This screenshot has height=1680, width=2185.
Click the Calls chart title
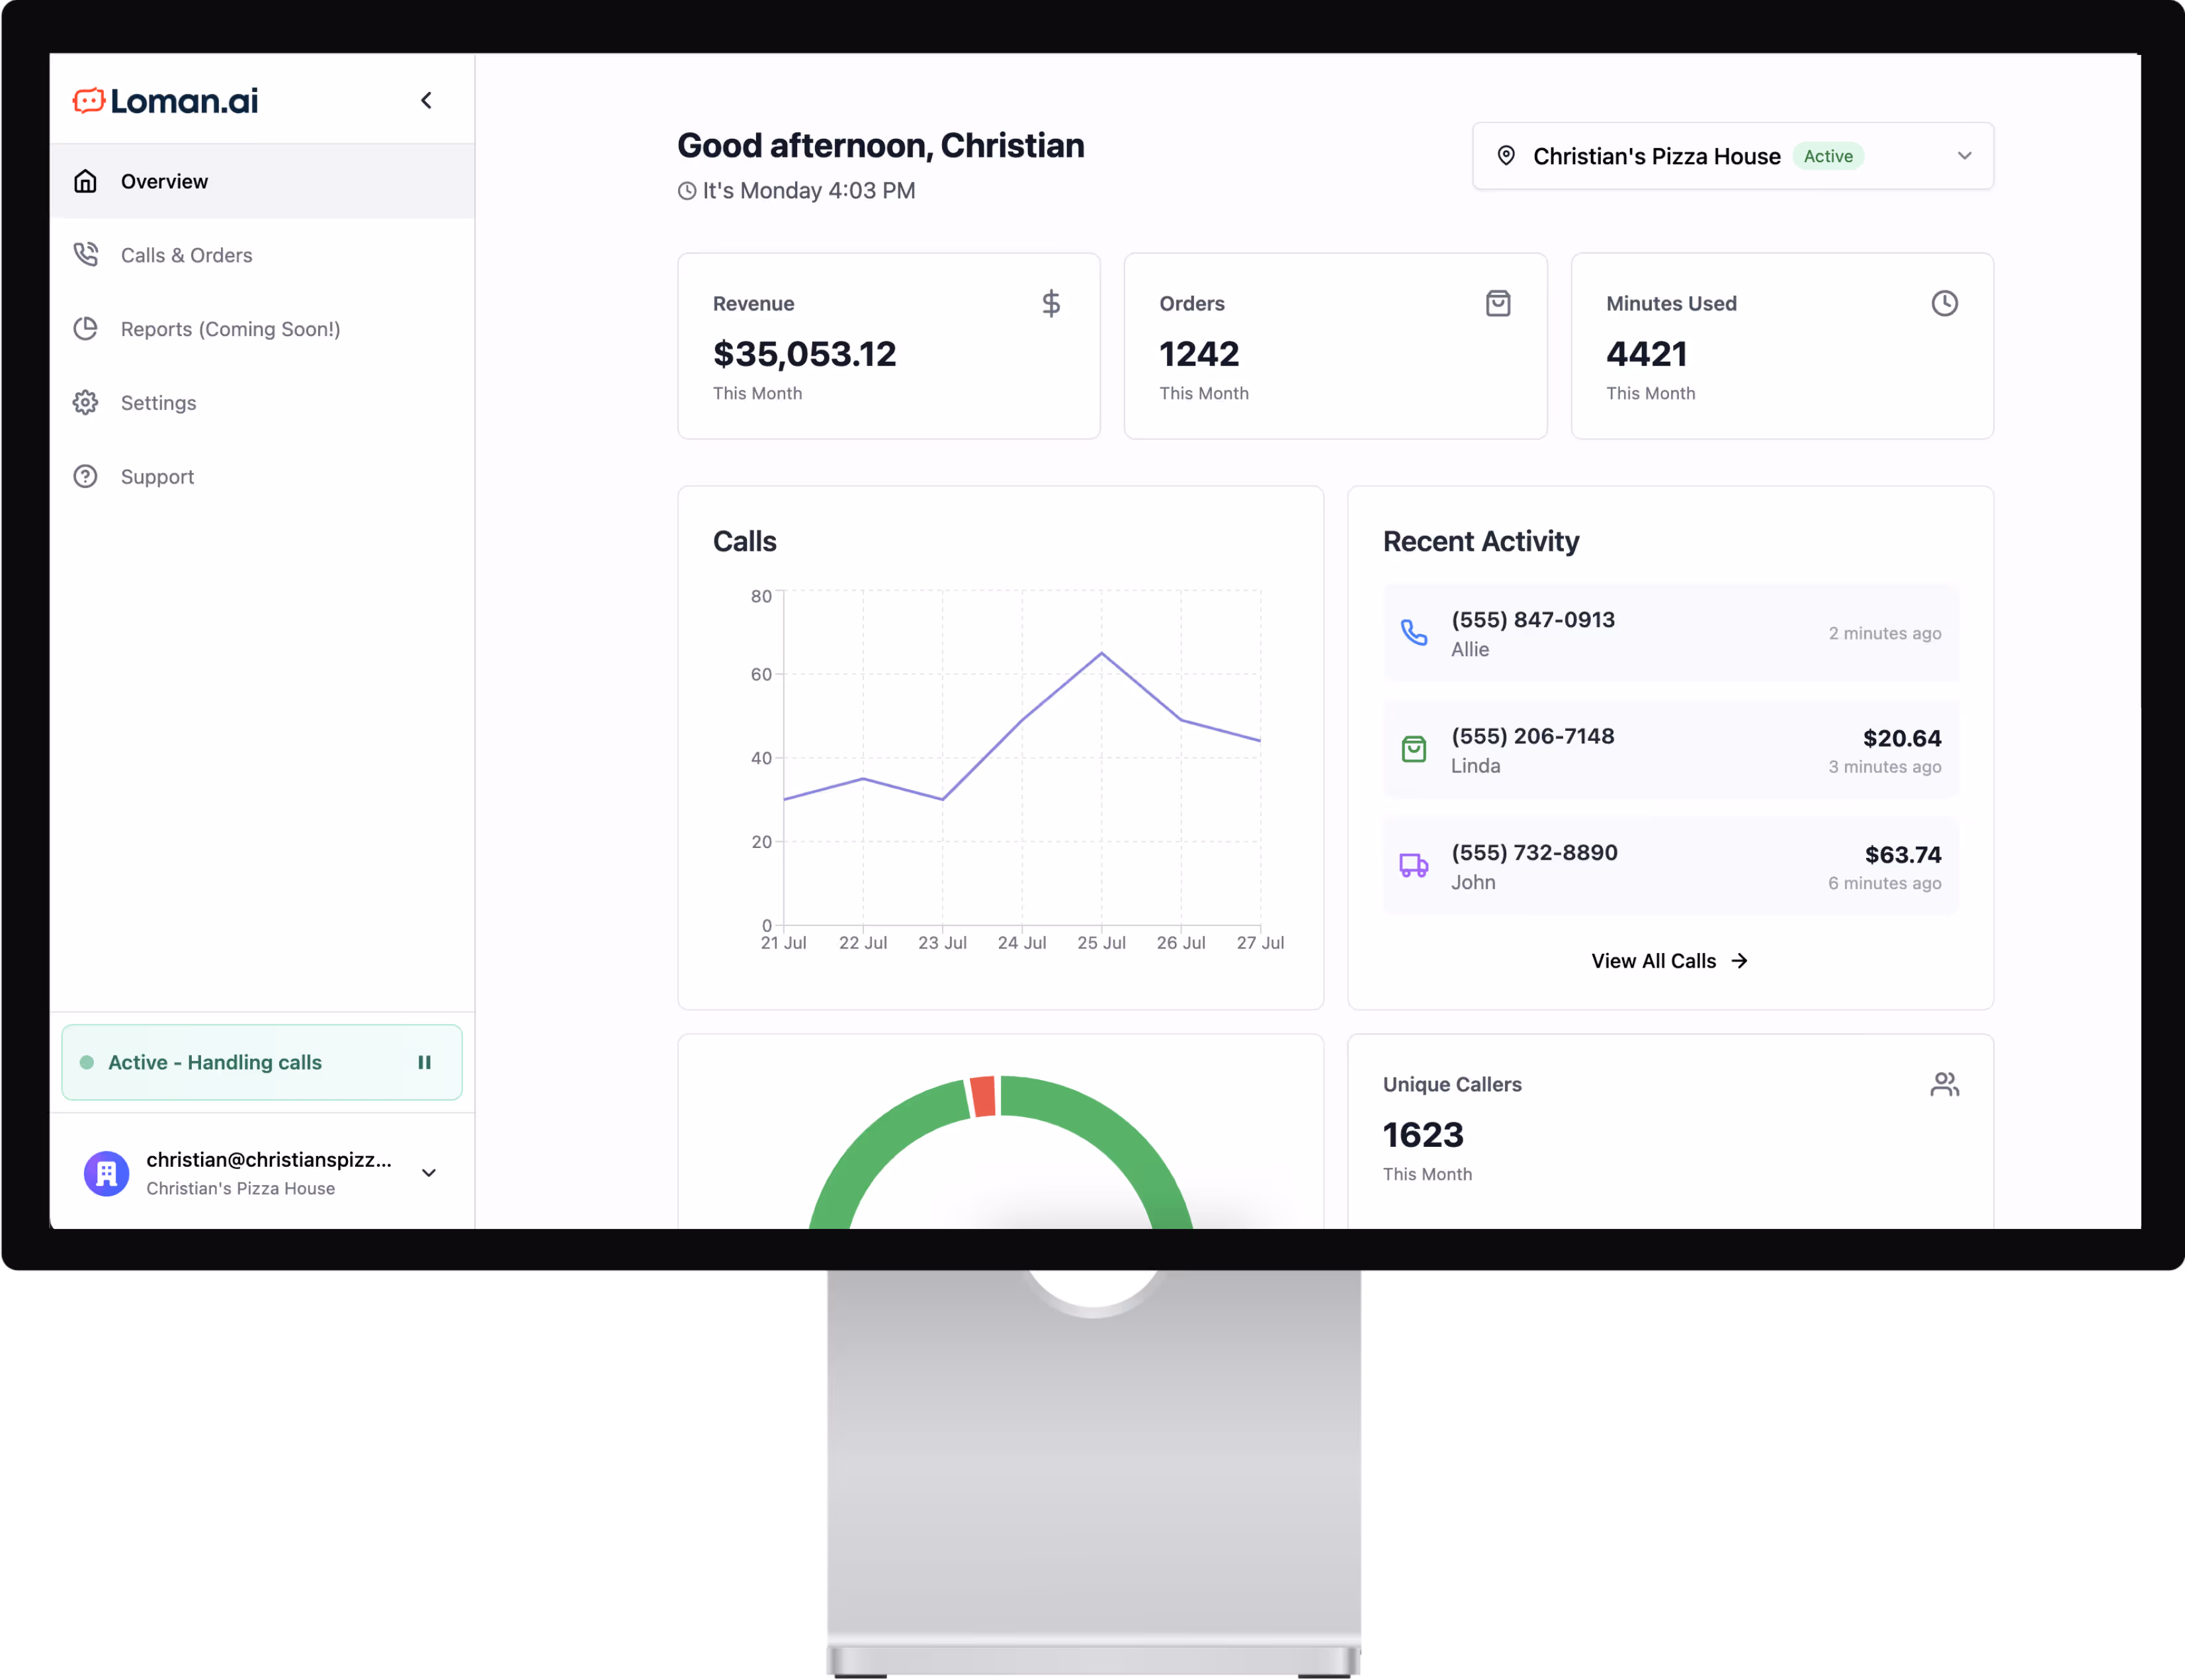point(745,541)
